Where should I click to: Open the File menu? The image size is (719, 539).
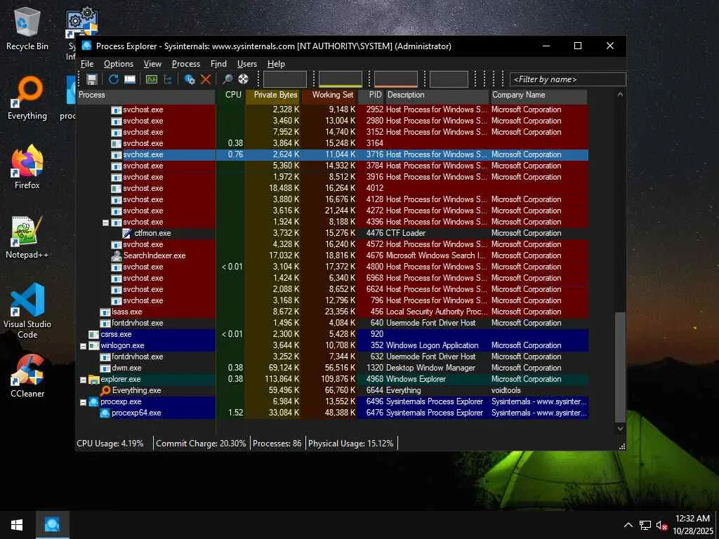pos(87,64)
